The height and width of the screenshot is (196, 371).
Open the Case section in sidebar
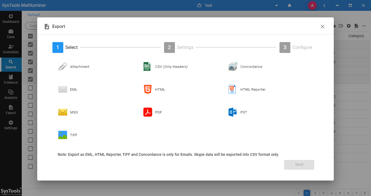[x=11, y=34]
